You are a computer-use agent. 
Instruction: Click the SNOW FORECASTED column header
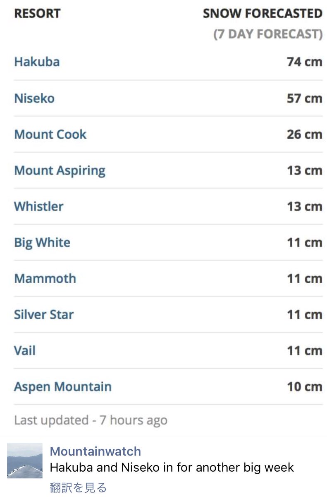[x=263, y=13]
